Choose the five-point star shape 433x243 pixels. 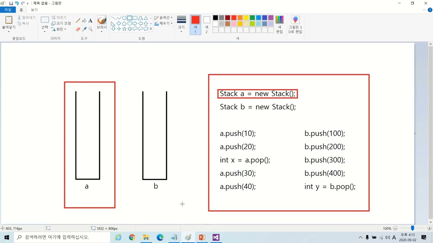[124, 29]
